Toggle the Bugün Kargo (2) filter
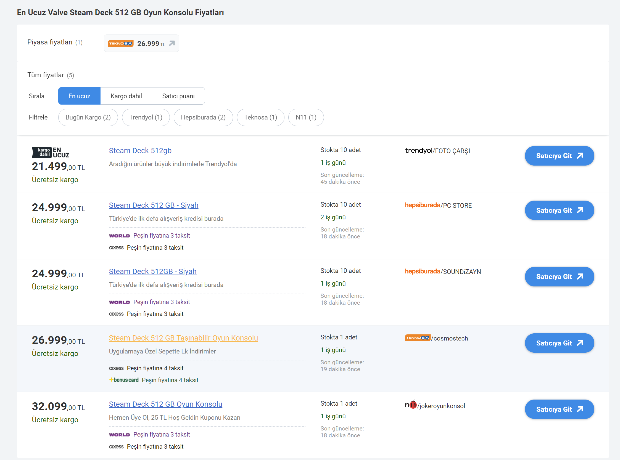 88,117
